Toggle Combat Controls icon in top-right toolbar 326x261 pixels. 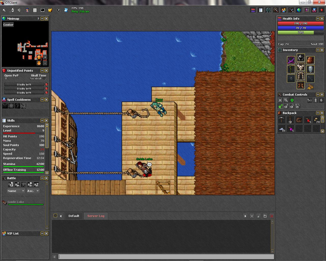[276, 10]
